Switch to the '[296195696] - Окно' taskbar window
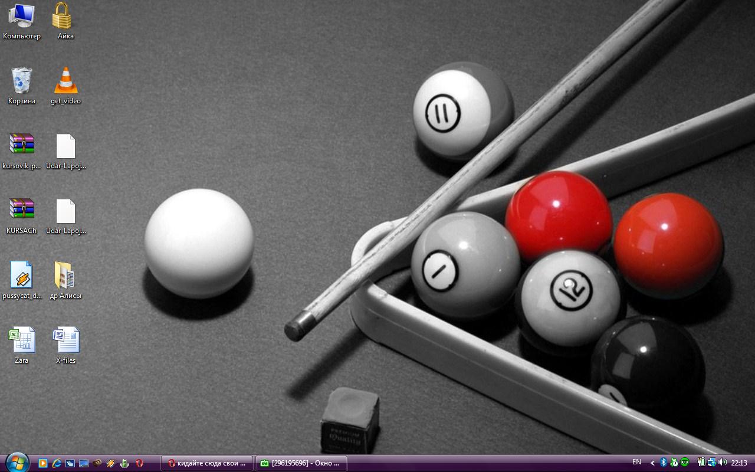 point(301,463)
